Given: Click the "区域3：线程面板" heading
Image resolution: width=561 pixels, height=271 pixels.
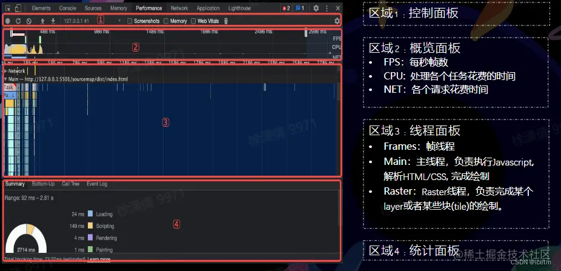Looking at the screenshot, I should [414, 131].
